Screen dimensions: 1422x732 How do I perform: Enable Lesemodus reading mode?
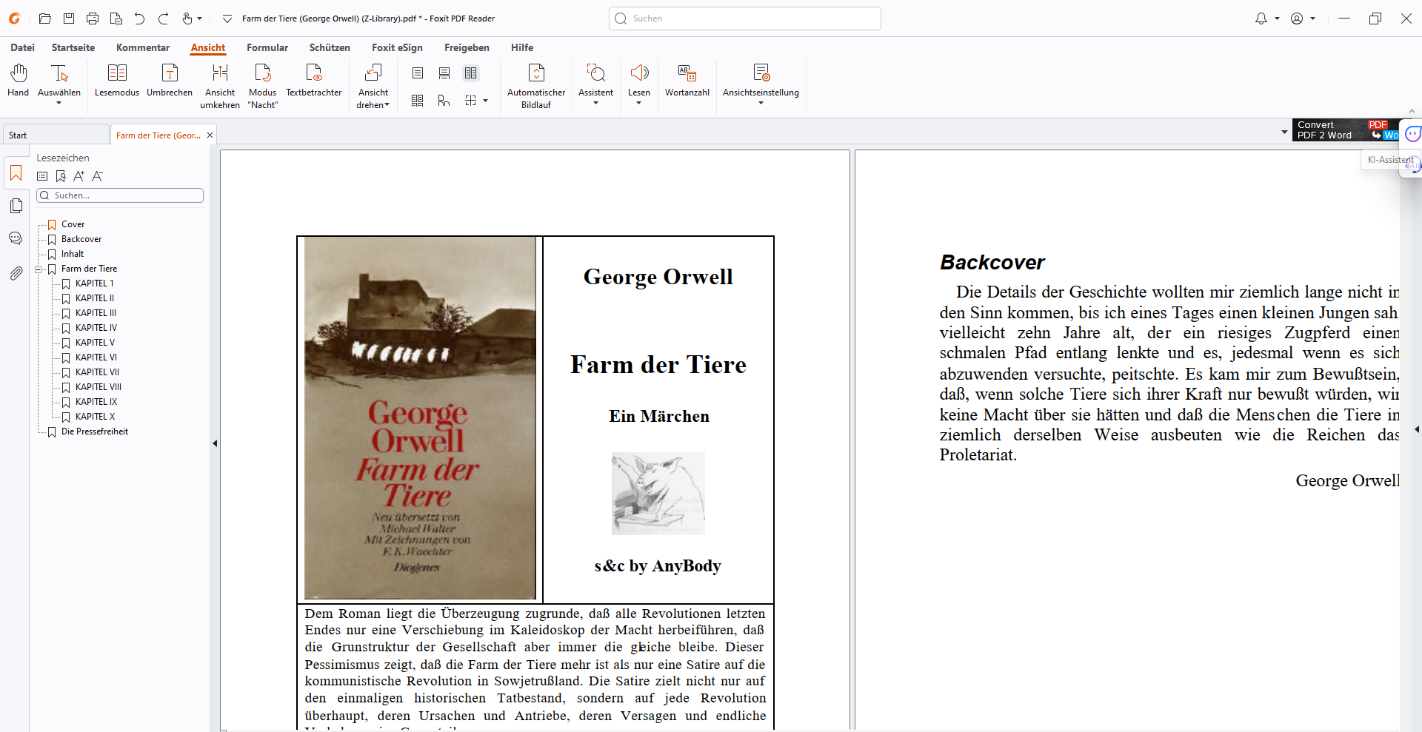coord(117,80)
